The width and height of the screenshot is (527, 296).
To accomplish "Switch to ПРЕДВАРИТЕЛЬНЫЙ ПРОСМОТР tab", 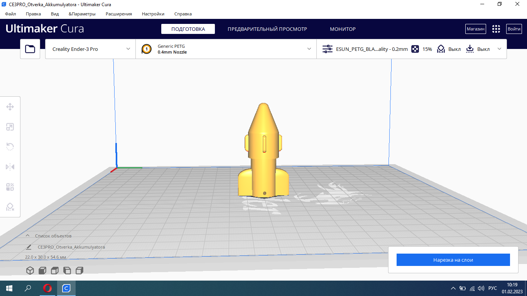I will [267, 29].
